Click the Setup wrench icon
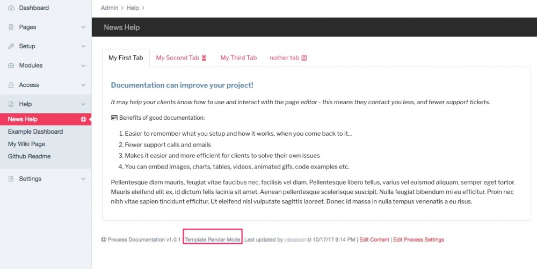This screenshot has height=269, width=537. 11,47
